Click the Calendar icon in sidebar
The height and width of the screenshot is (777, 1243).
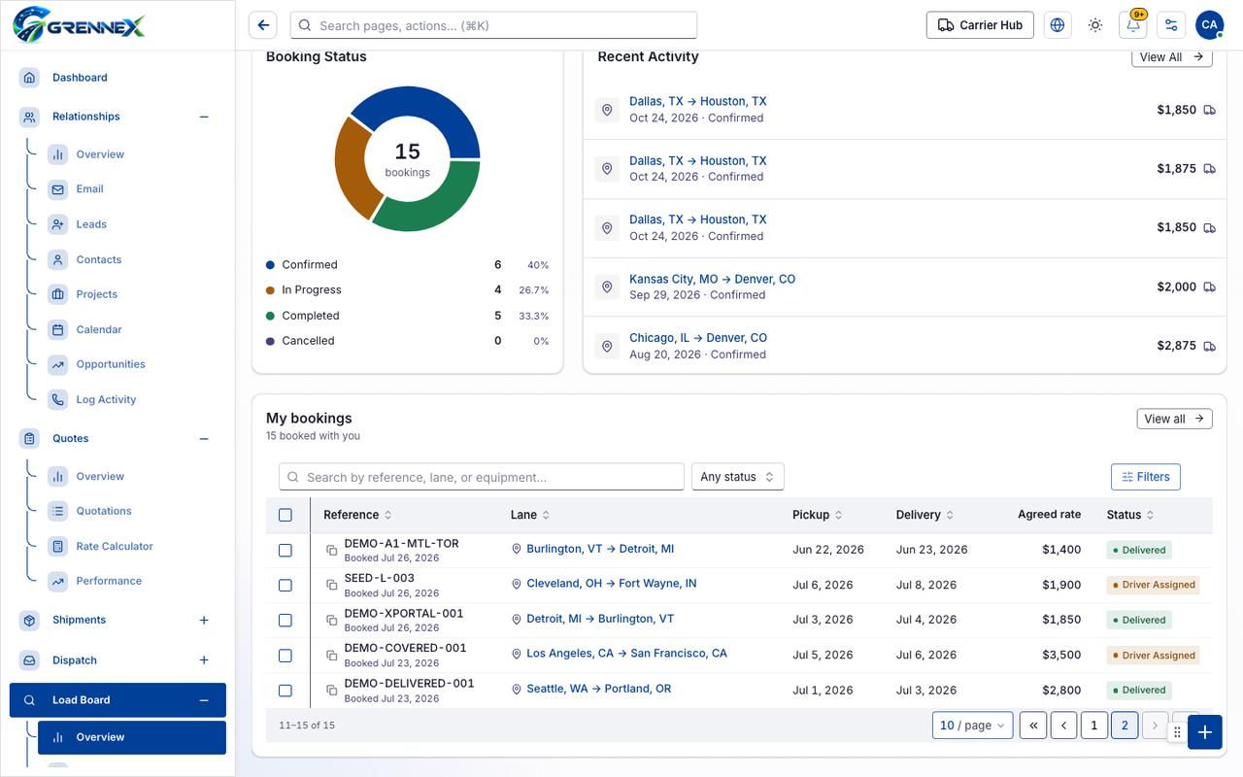tap(58, 329)
